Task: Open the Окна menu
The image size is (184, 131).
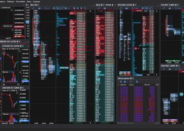Action: tap(29, 1)
